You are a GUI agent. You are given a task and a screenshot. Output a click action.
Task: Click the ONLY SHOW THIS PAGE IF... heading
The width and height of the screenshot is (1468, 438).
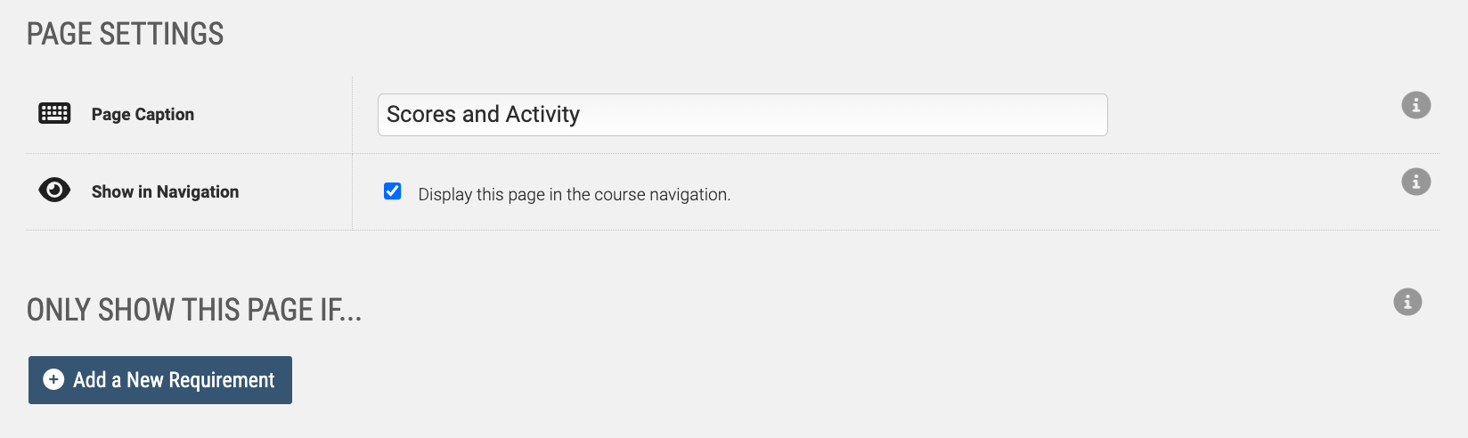pos(194,310)
